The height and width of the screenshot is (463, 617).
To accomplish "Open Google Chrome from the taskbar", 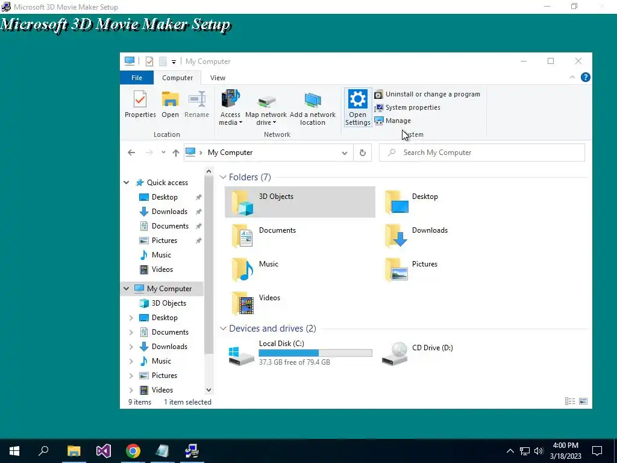I will [x=133, y=451].
